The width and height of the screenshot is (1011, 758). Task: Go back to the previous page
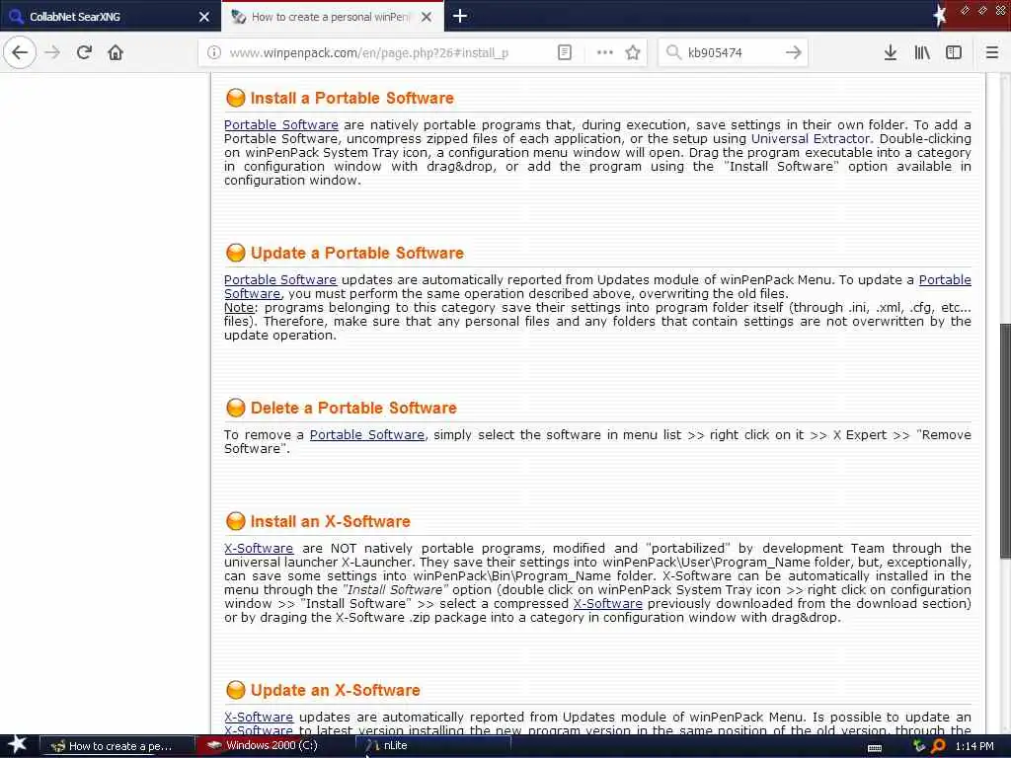coord(20,52)
